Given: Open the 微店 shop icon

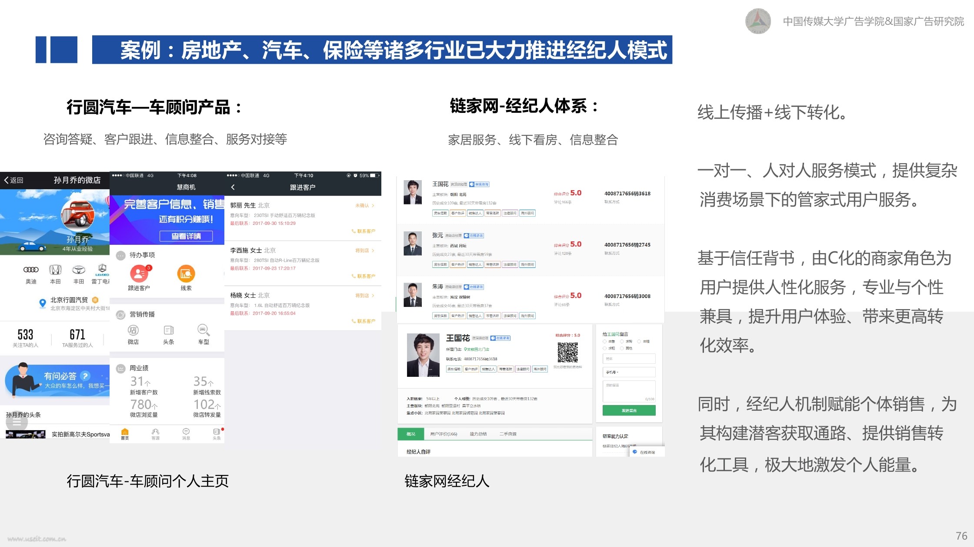Looking at the screenshot, I should [x=133, y=330].
